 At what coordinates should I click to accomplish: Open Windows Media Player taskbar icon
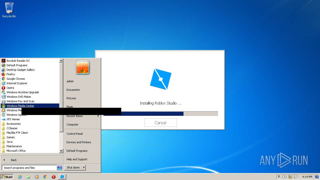pyautogui.click(x=37, y=177)
